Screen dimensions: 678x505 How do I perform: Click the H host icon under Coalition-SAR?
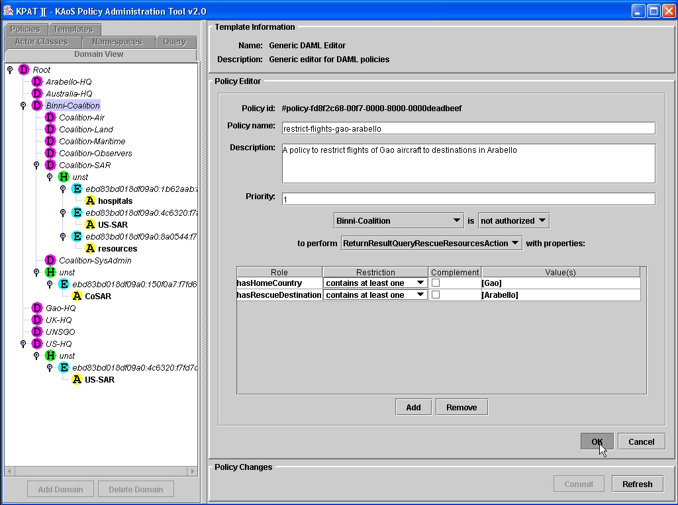pos(64,177)
